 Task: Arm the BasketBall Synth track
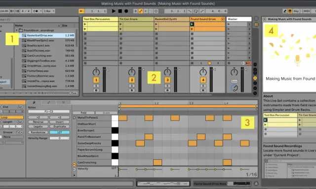pos(167,91)
